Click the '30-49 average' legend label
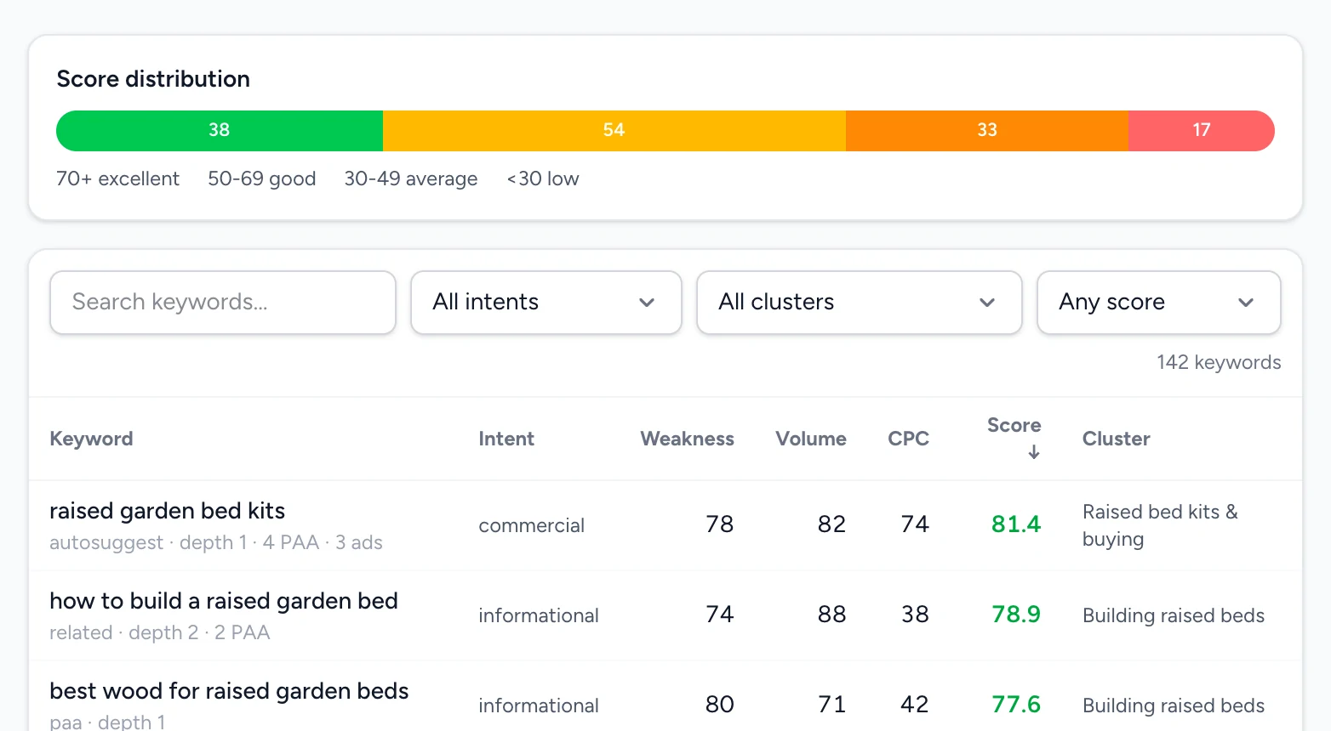The image size is (1331, 731). 411,178
